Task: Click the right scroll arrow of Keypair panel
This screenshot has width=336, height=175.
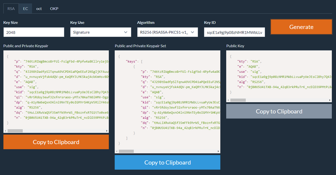Action: 107,131
